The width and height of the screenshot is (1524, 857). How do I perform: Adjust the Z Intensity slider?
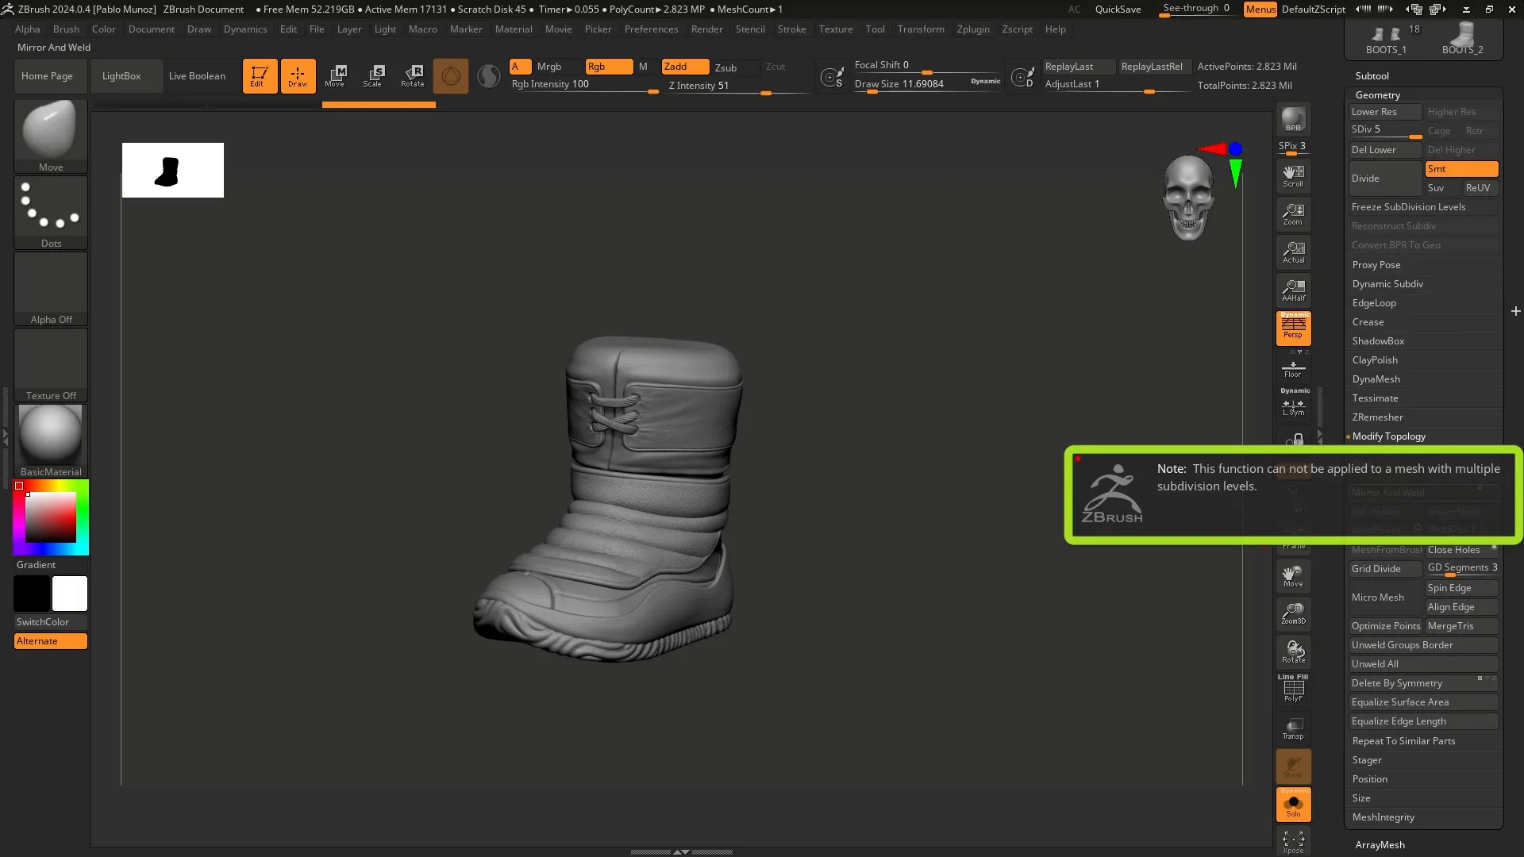[x=737, y=86]
